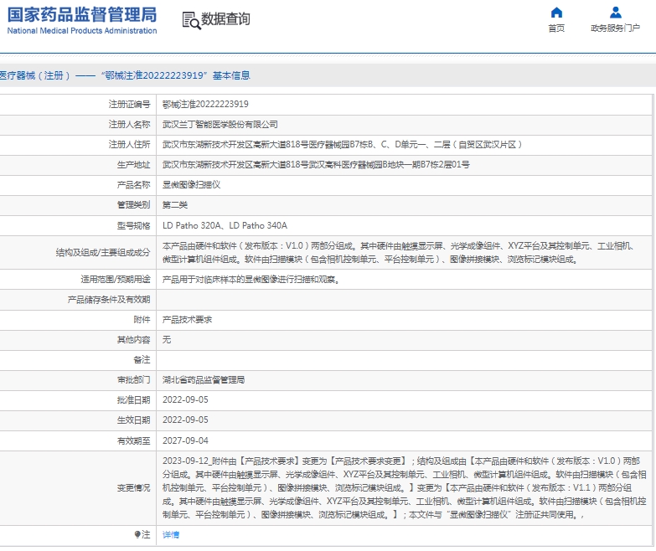Viewport: 656px width, 551px height.
Task: Click the 适用范围 intended use value
Action: point(251,279)
